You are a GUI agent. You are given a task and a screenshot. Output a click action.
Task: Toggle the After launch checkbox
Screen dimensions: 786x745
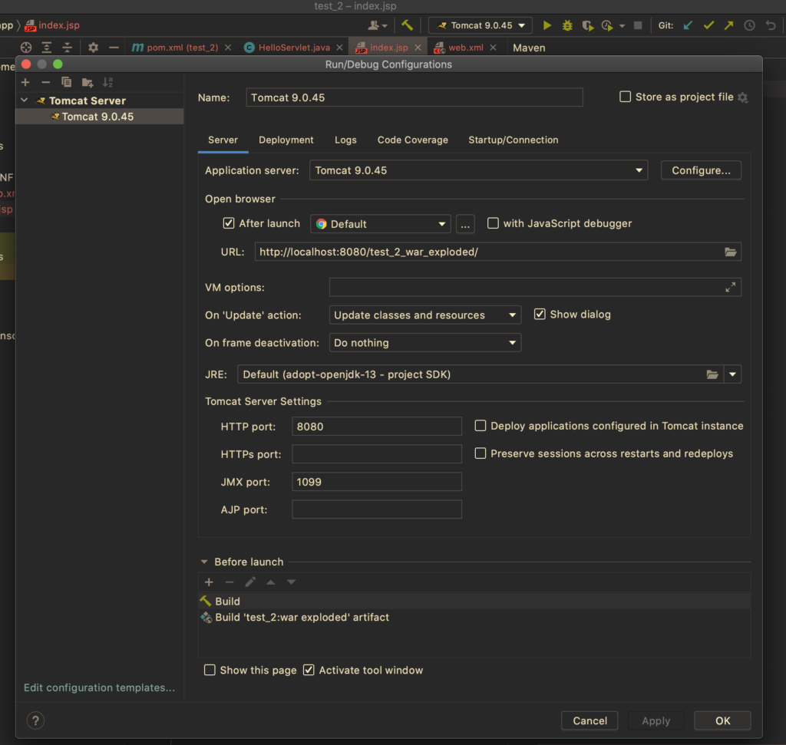tap(228, 223)
